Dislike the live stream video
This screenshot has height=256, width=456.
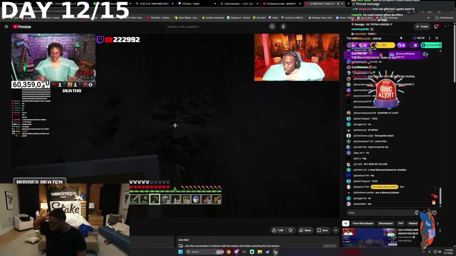[290, 230]
